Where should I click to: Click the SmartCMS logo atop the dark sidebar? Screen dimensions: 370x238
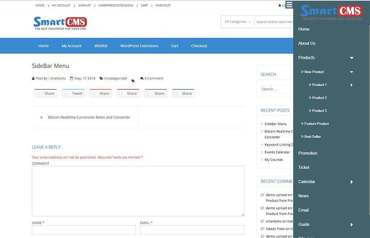[331, 12]
